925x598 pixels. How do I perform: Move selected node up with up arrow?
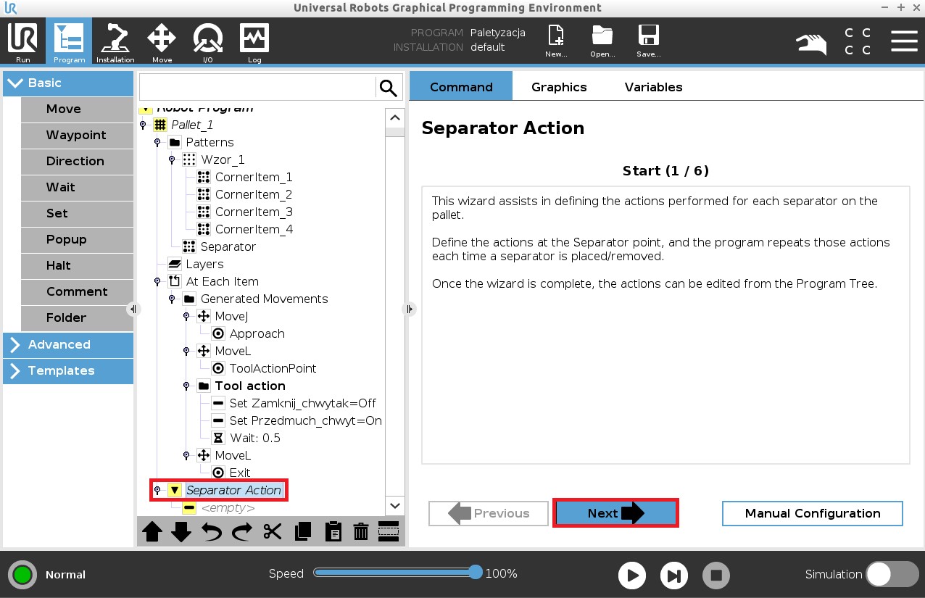click(152, 532)
